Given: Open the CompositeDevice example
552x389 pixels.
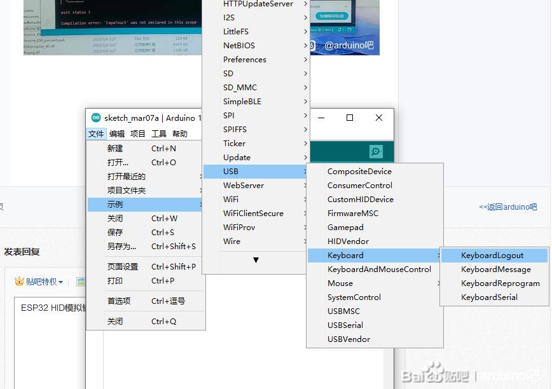Looking at the screenshot, I should point(375,172).
